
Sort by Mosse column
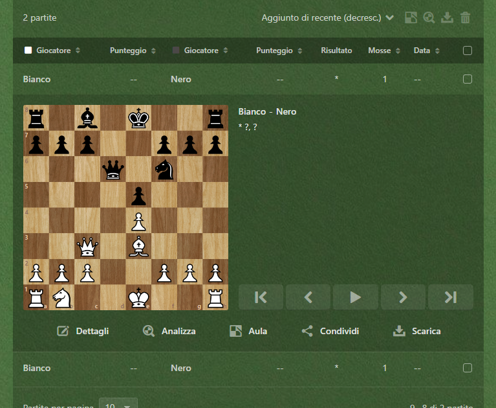point(384,51)
